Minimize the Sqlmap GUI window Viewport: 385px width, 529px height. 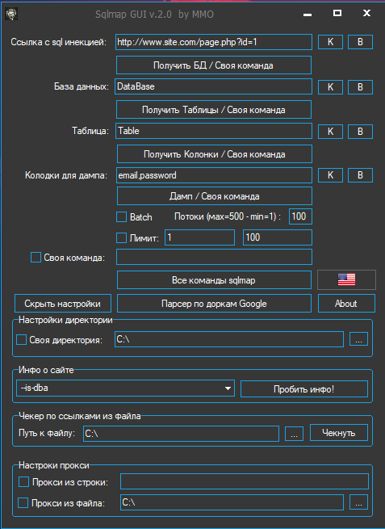pos(308,14)
